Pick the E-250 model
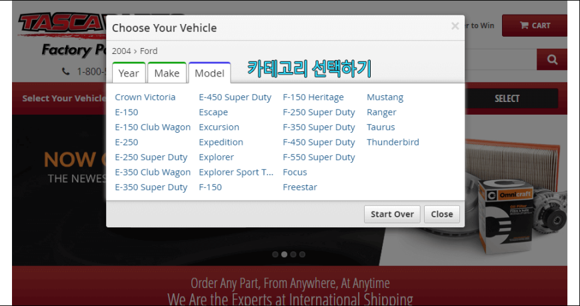The height and width of the screenshot is (306, 580). [127, 142]
